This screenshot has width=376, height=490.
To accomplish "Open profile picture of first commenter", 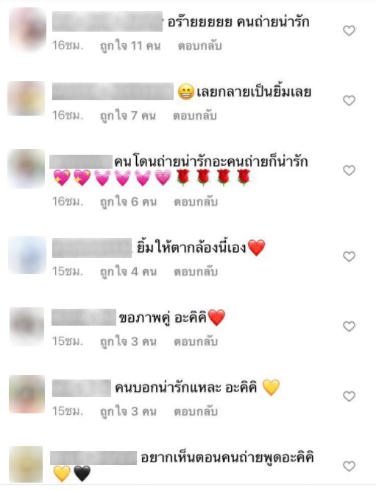I will 27,29.
